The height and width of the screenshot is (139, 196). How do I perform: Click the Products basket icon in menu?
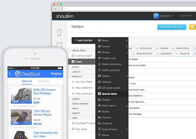pos(99,123)
